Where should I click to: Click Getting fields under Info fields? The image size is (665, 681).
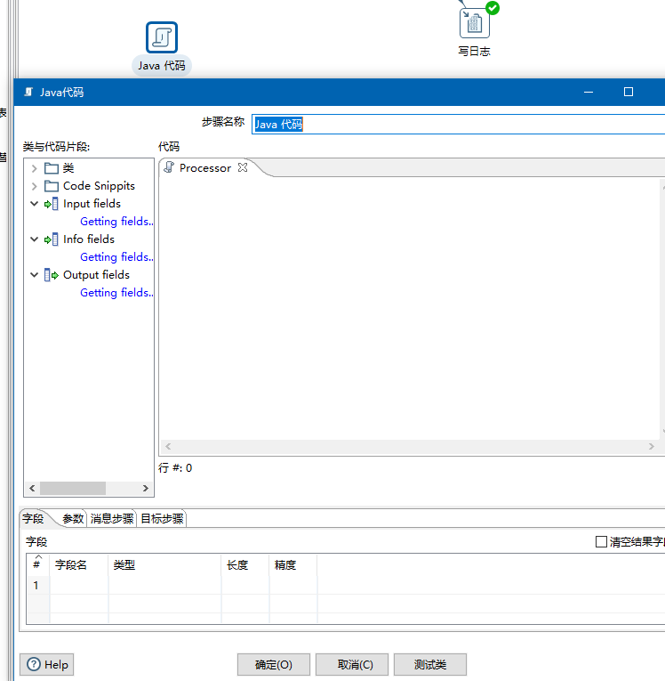[116, 257]
